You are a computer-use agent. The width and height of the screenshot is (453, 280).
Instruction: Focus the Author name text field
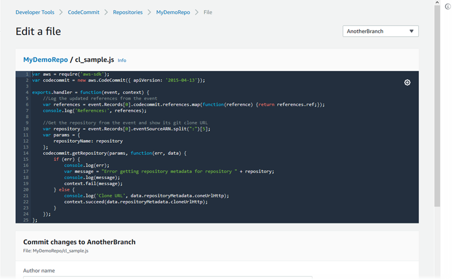pos(167,278)
